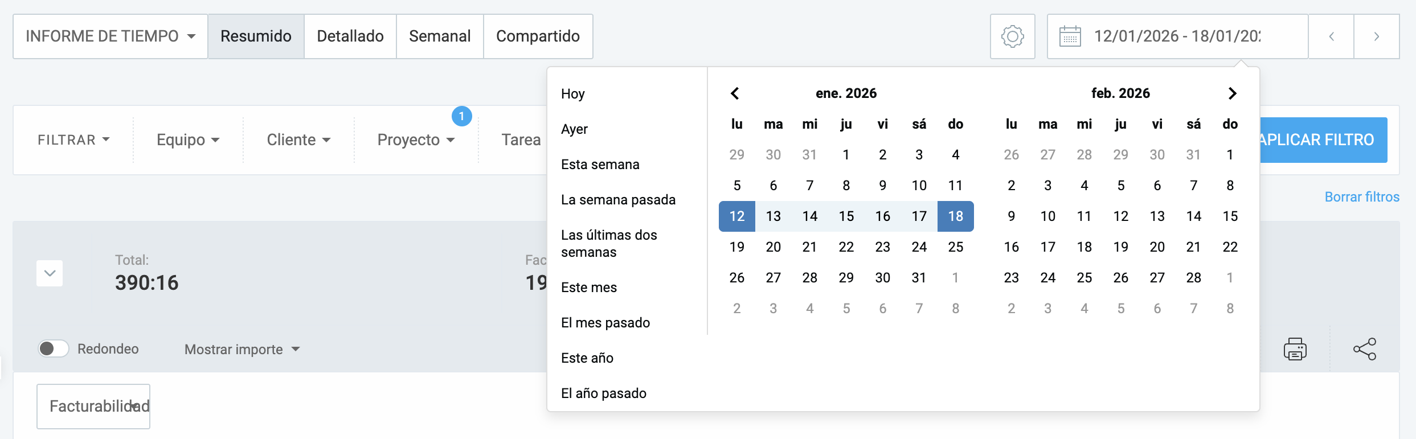Image resolution: width=1416 pixels, height=439 pixels.
Task: Open the Mostrar importe dropdown
Action: [x=241, y=349]
